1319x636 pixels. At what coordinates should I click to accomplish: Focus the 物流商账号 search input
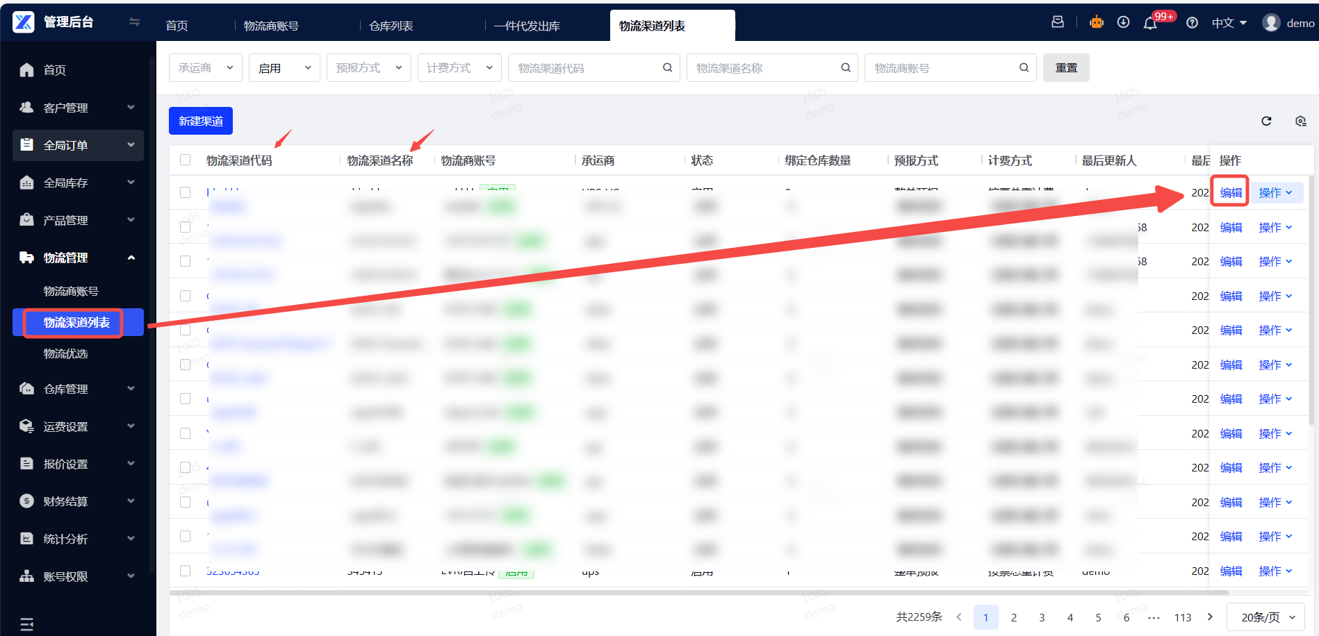click(x=951, y=67)
